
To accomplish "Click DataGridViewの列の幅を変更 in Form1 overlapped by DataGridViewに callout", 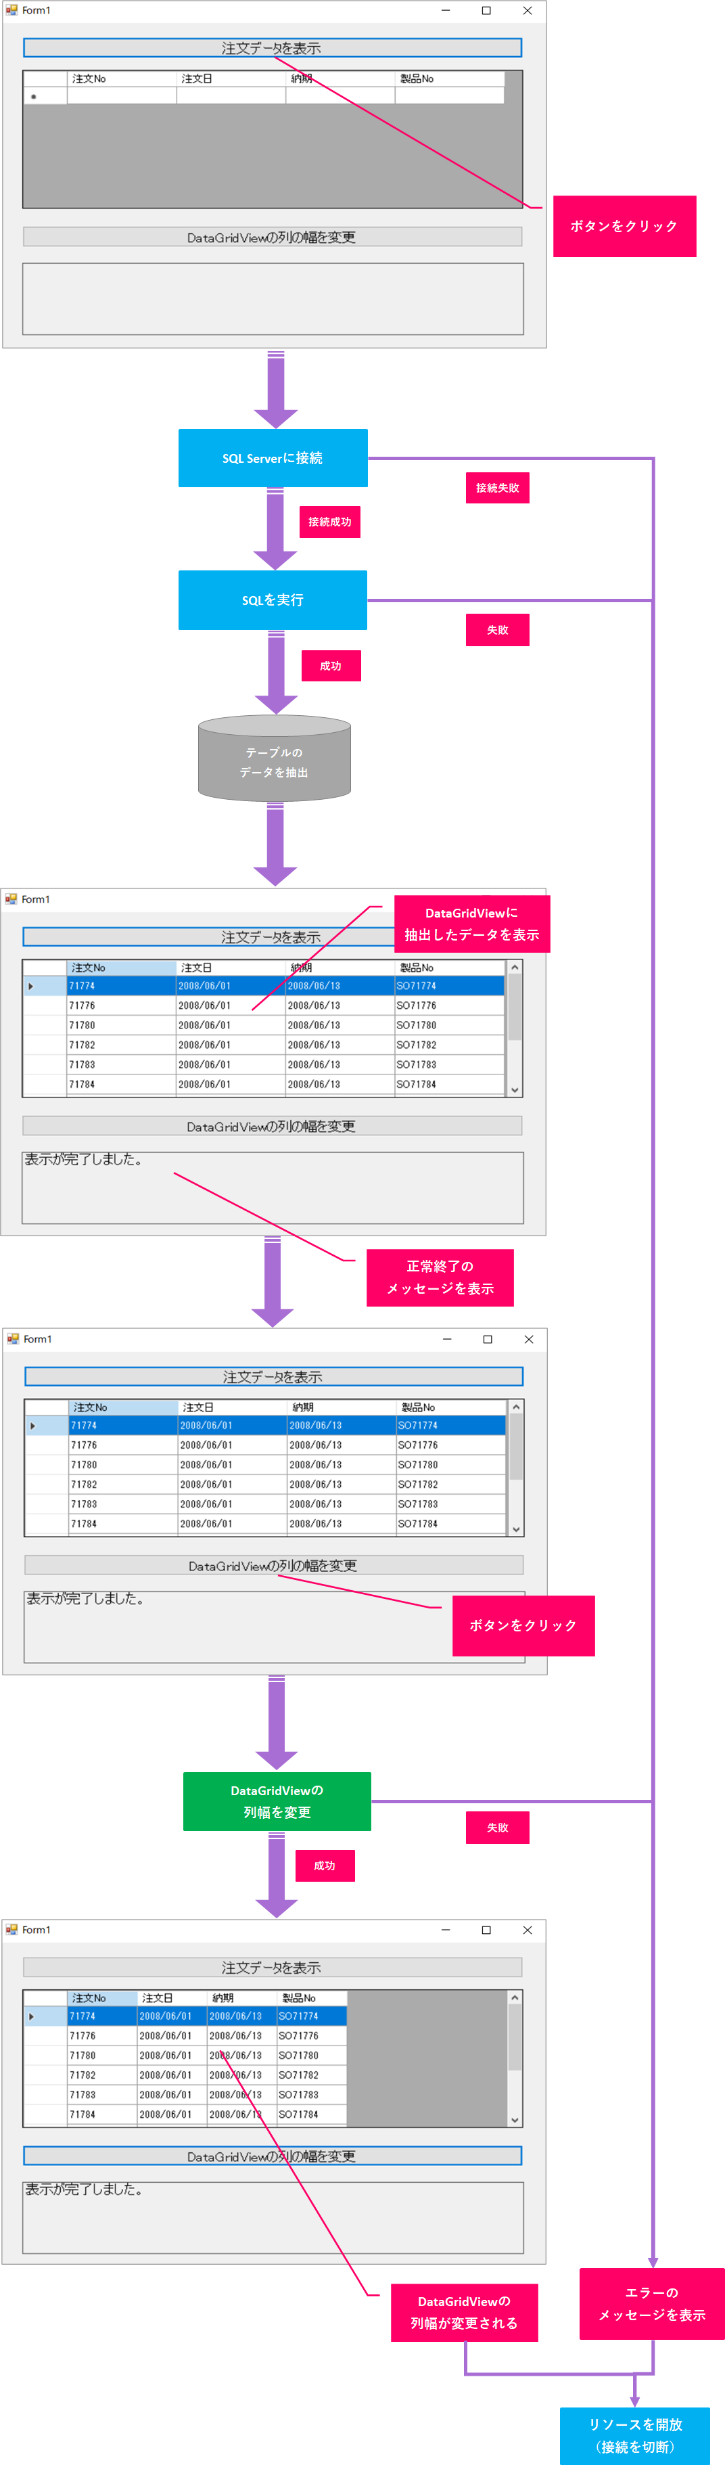I will pos(272,1125).
